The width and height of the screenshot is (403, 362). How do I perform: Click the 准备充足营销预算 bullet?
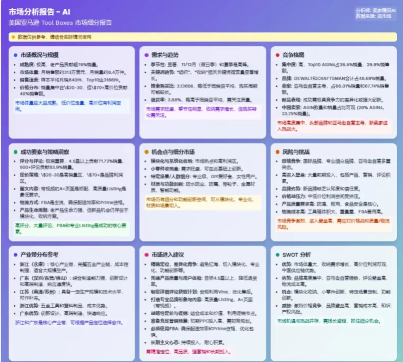(201, 321)
